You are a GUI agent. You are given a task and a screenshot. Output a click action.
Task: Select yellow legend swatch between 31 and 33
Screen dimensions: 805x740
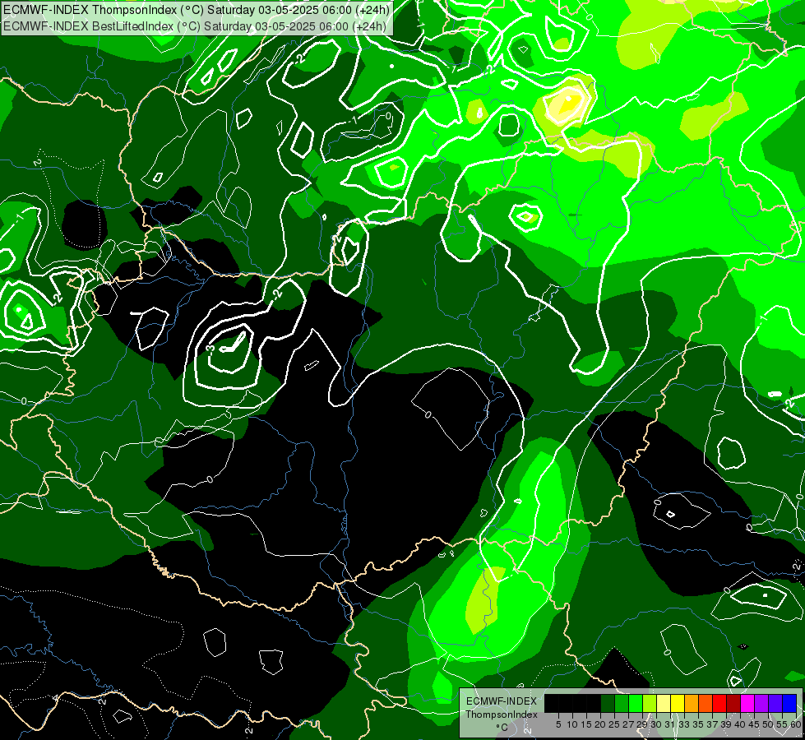point(678,703)
